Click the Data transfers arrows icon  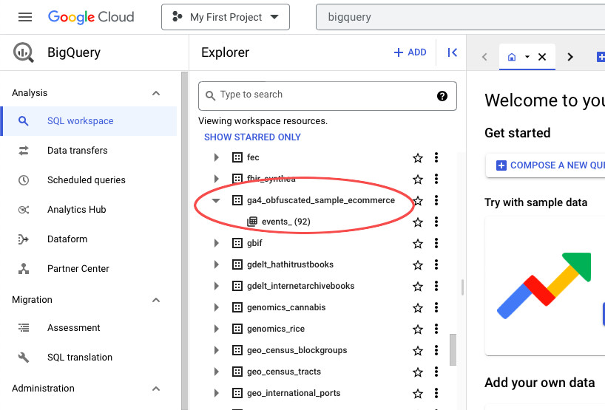pos(24,150)
